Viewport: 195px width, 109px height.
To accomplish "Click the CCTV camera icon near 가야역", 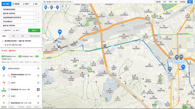I will 105,46.
